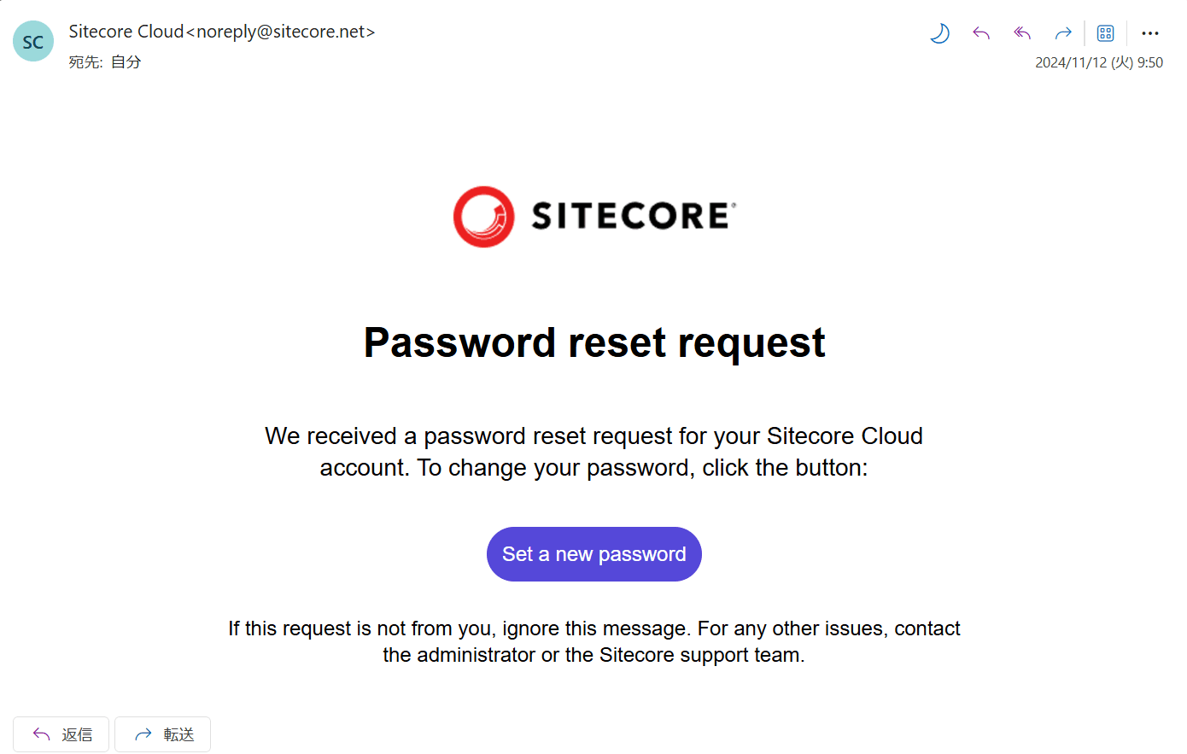The image size is (1187, 754).
Task: Click the red Sitecore swirl logo
Action: click(483, 217)
